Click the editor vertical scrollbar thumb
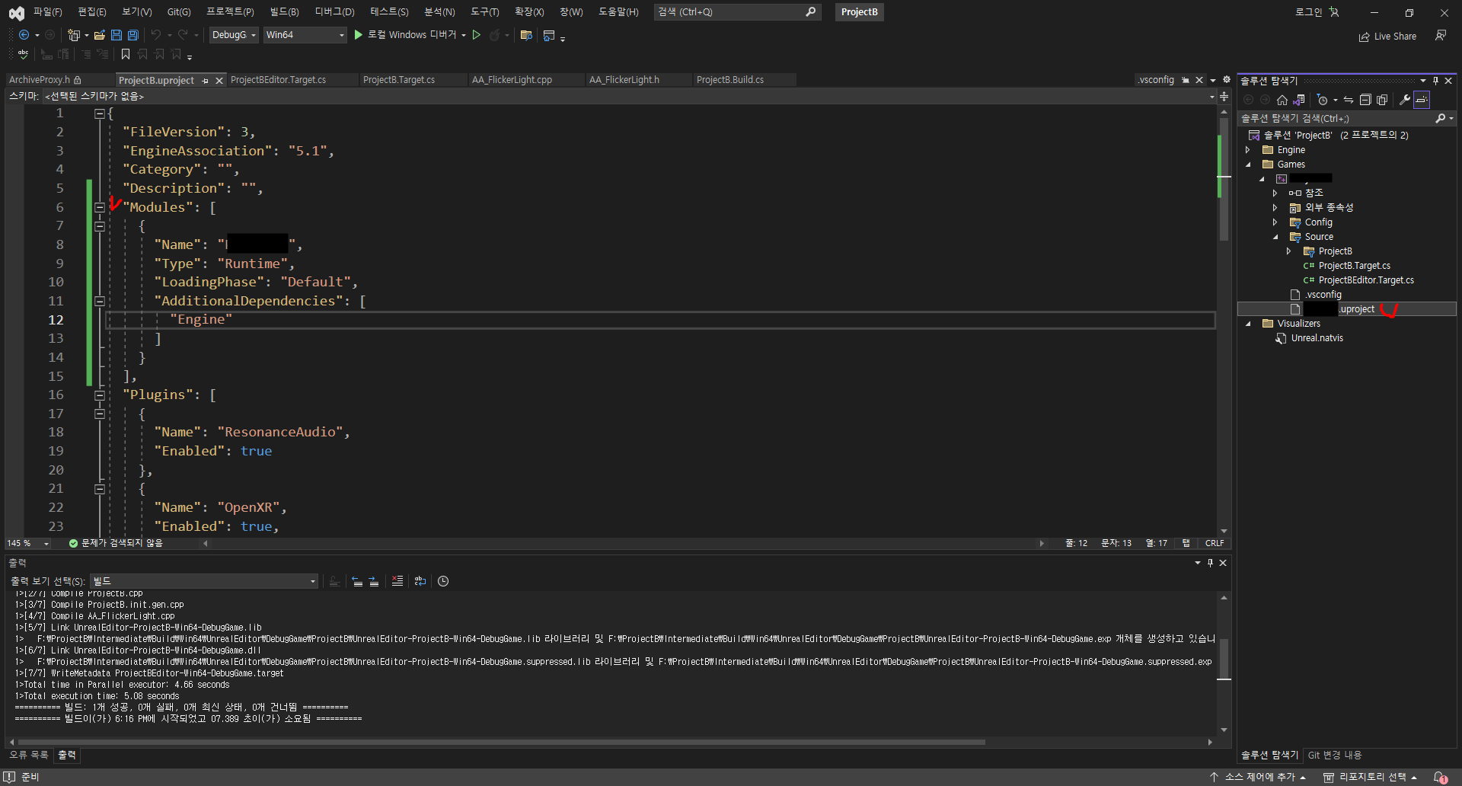Image resolution: width=1462 pixels, height=786 pixels. pos(1224,179)
